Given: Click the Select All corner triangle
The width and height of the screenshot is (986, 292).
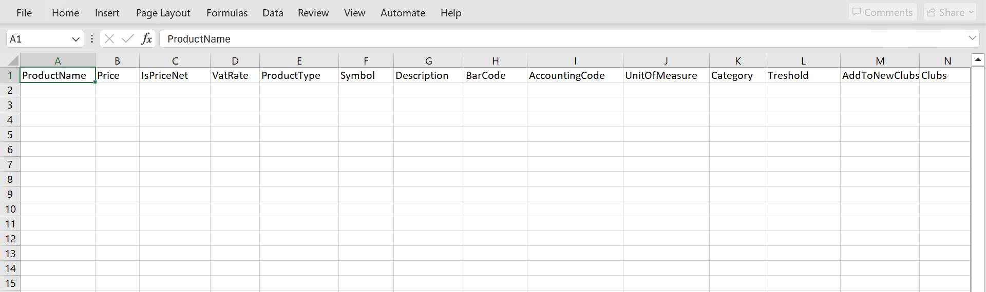Looking at the screenshot, I should (x=12, y=60).
